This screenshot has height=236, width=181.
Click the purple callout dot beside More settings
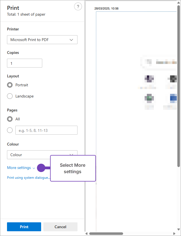pos(41,168)
